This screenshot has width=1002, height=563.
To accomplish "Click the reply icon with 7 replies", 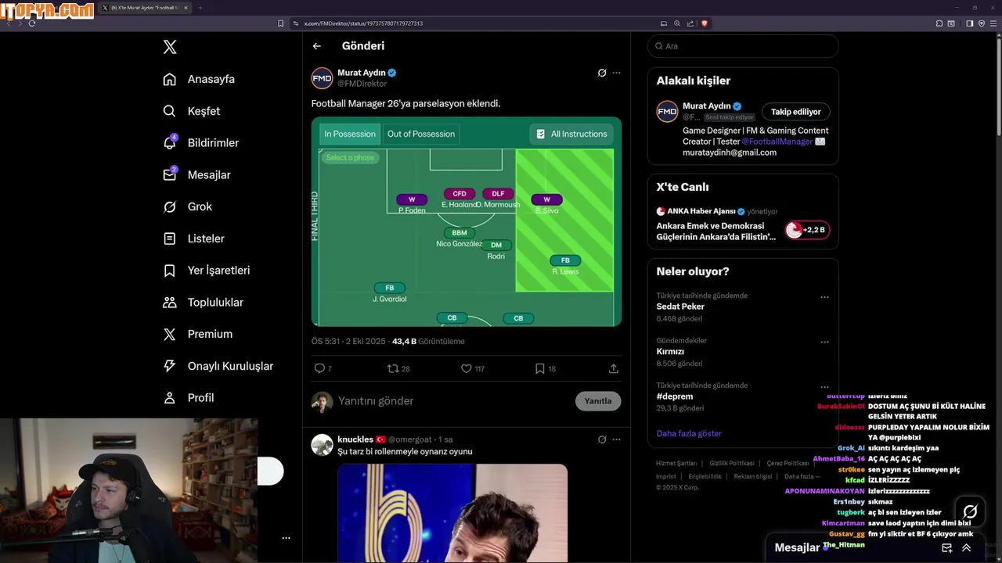I will (x=319, y=368).
